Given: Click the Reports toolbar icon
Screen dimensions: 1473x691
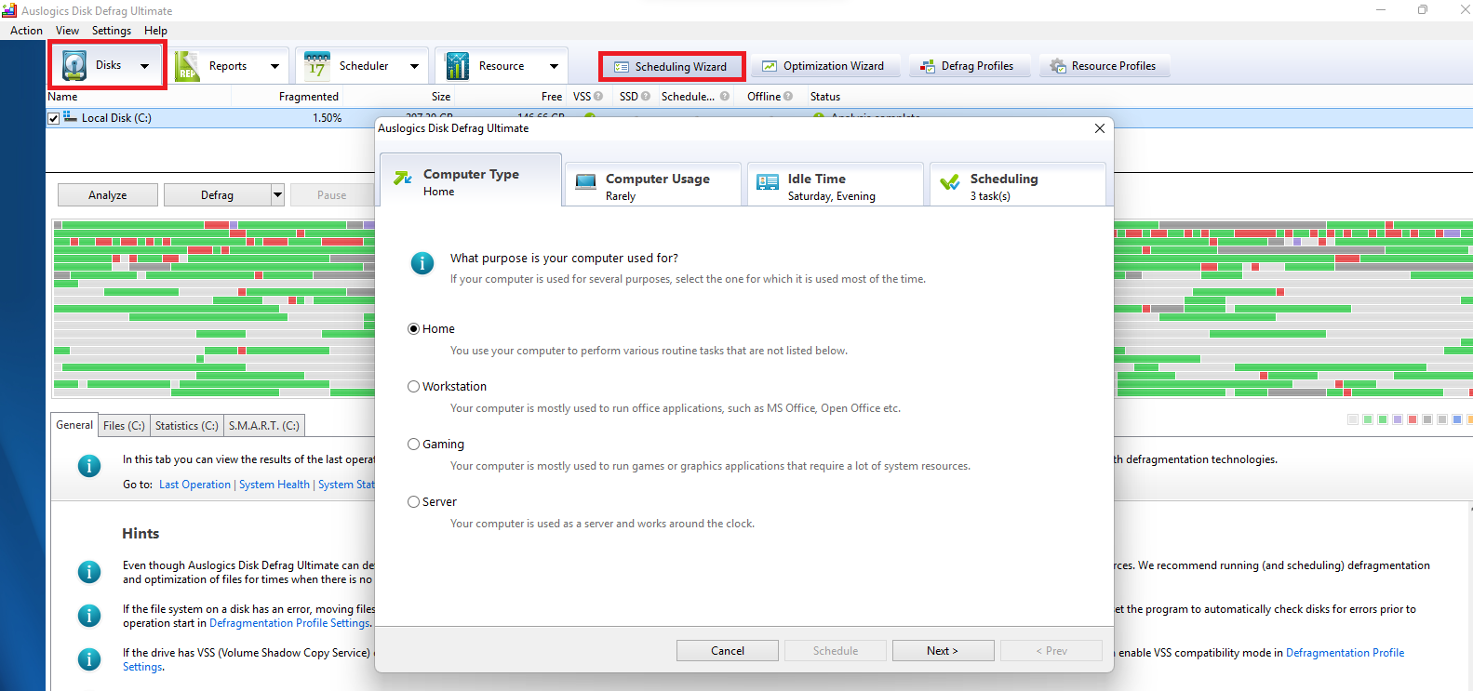Looking at the screenshot, I should pos(188,66).
